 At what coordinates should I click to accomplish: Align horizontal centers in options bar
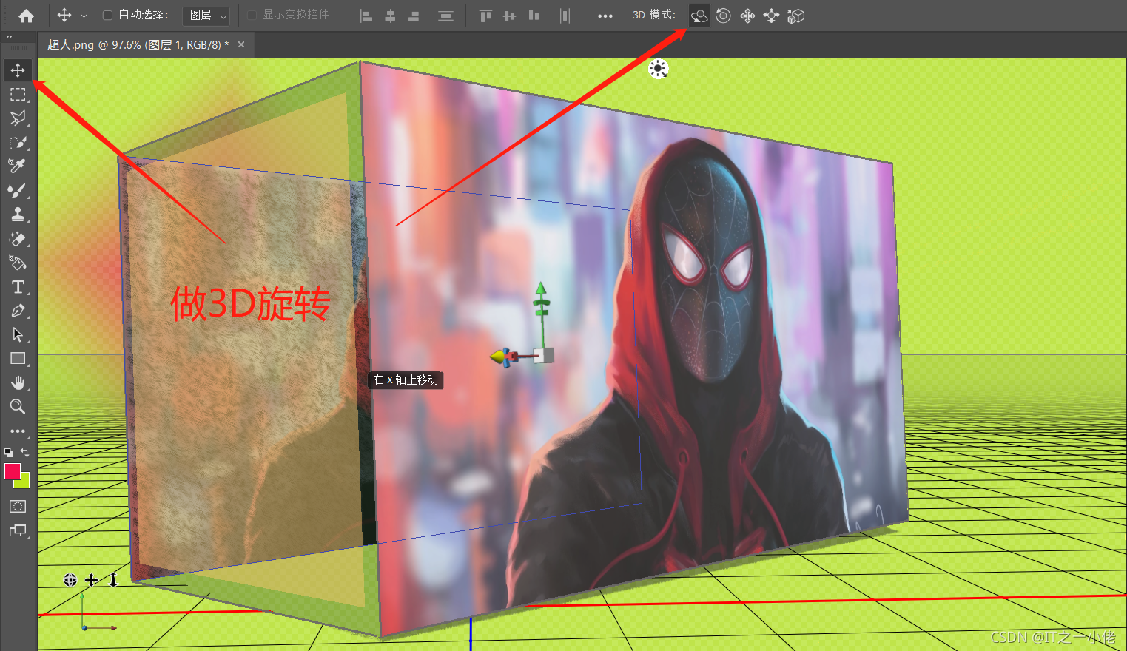point(390,16)
